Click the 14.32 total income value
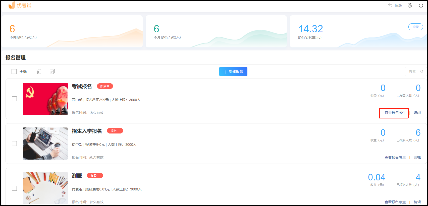This screenshot has height=206, width=428. pyautogui.click(x=310, y=29)
